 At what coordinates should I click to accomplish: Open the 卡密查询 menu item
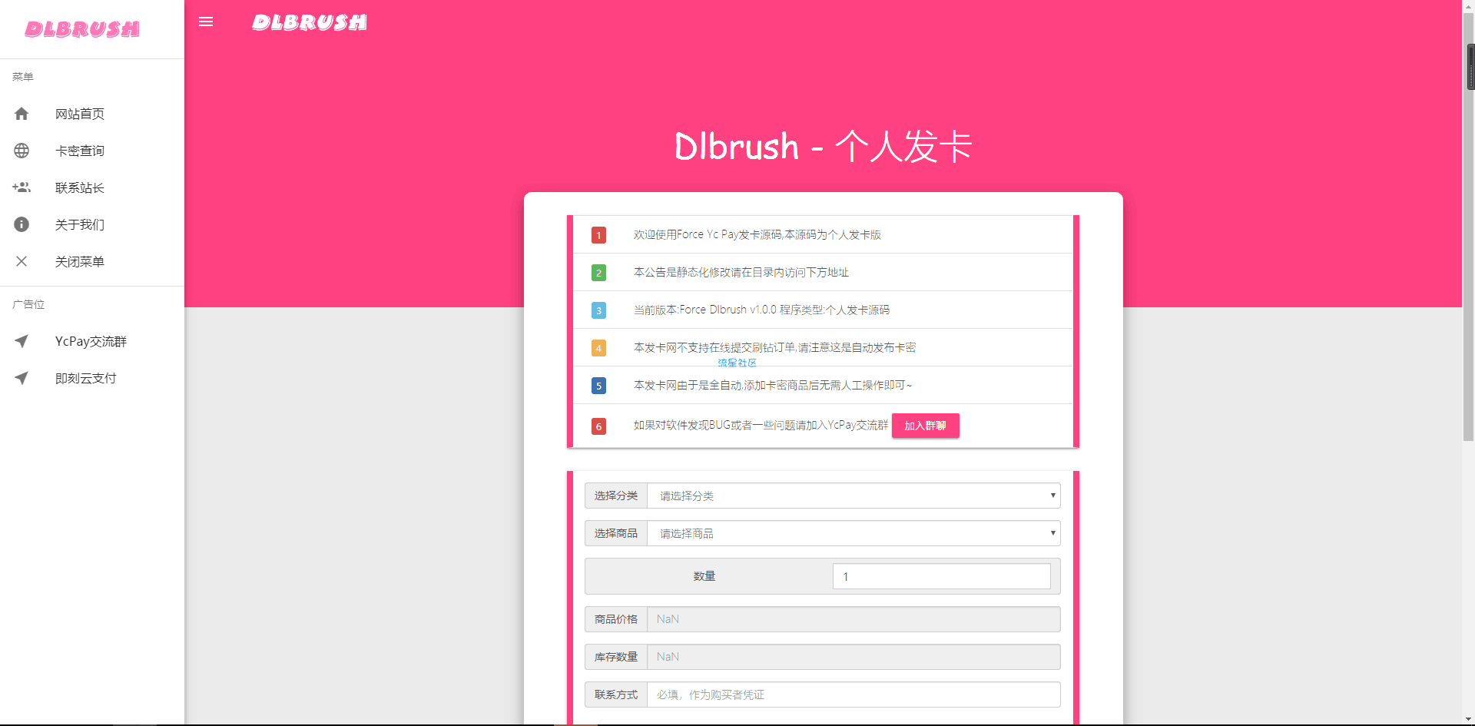tap(92, 151)
